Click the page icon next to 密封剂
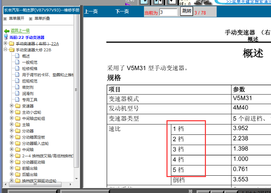Image resolution: width=271 pixels, height=193 pixels. pyautogui.click(x=17, y=87)
